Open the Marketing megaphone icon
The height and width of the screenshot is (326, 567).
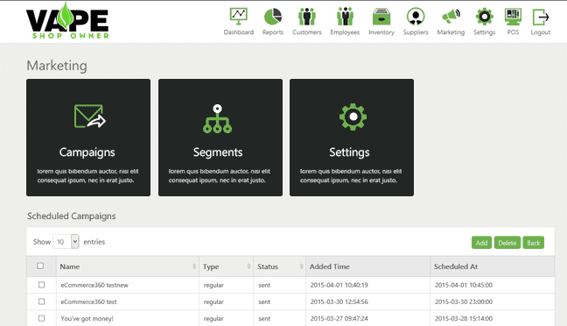pos(451,17)
